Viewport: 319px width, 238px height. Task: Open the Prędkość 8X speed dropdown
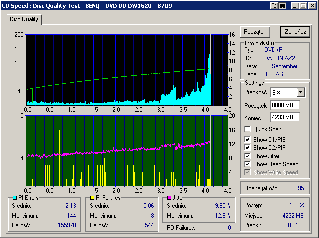point(300,93)
